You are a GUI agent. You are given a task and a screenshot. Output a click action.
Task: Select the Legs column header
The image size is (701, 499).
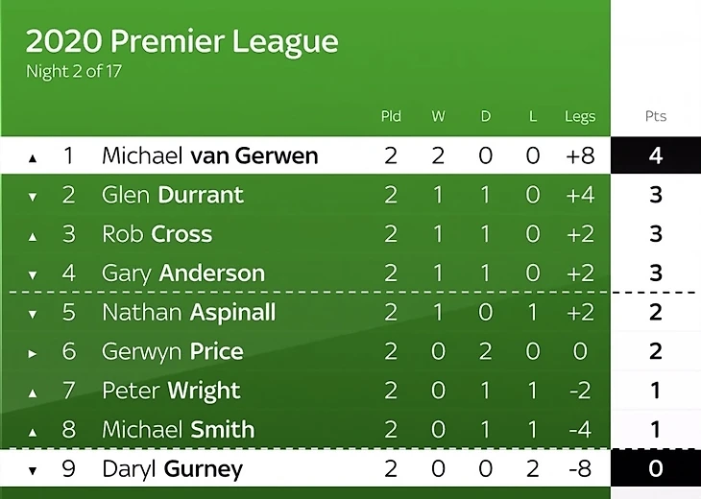click(580, 117)
